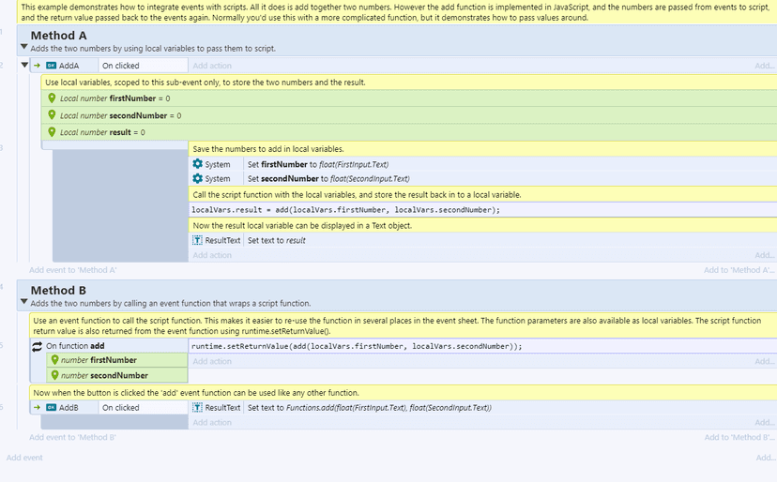Click the function loop icon of On function add
This screenshot has width=777, height=482.
(x=38, y=347)
